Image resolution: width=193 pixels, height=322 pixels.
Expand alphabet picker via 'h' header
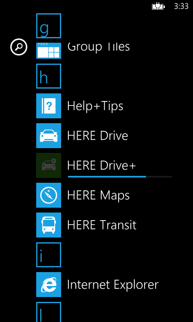[x=49, y=76]
